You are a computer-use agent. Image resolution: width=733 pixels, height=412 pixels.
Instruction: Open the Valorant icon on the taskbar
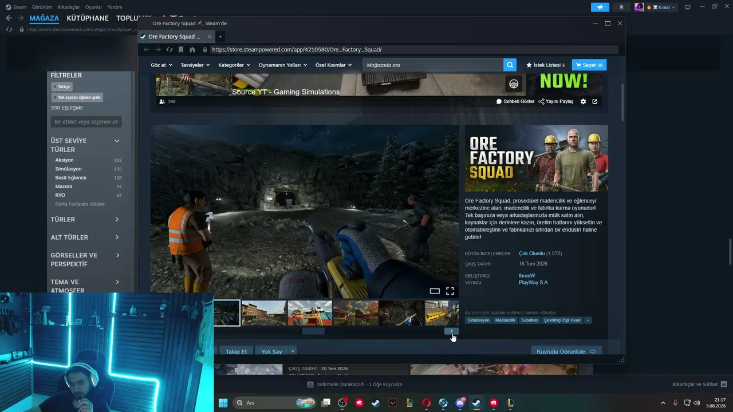[393, 403]
